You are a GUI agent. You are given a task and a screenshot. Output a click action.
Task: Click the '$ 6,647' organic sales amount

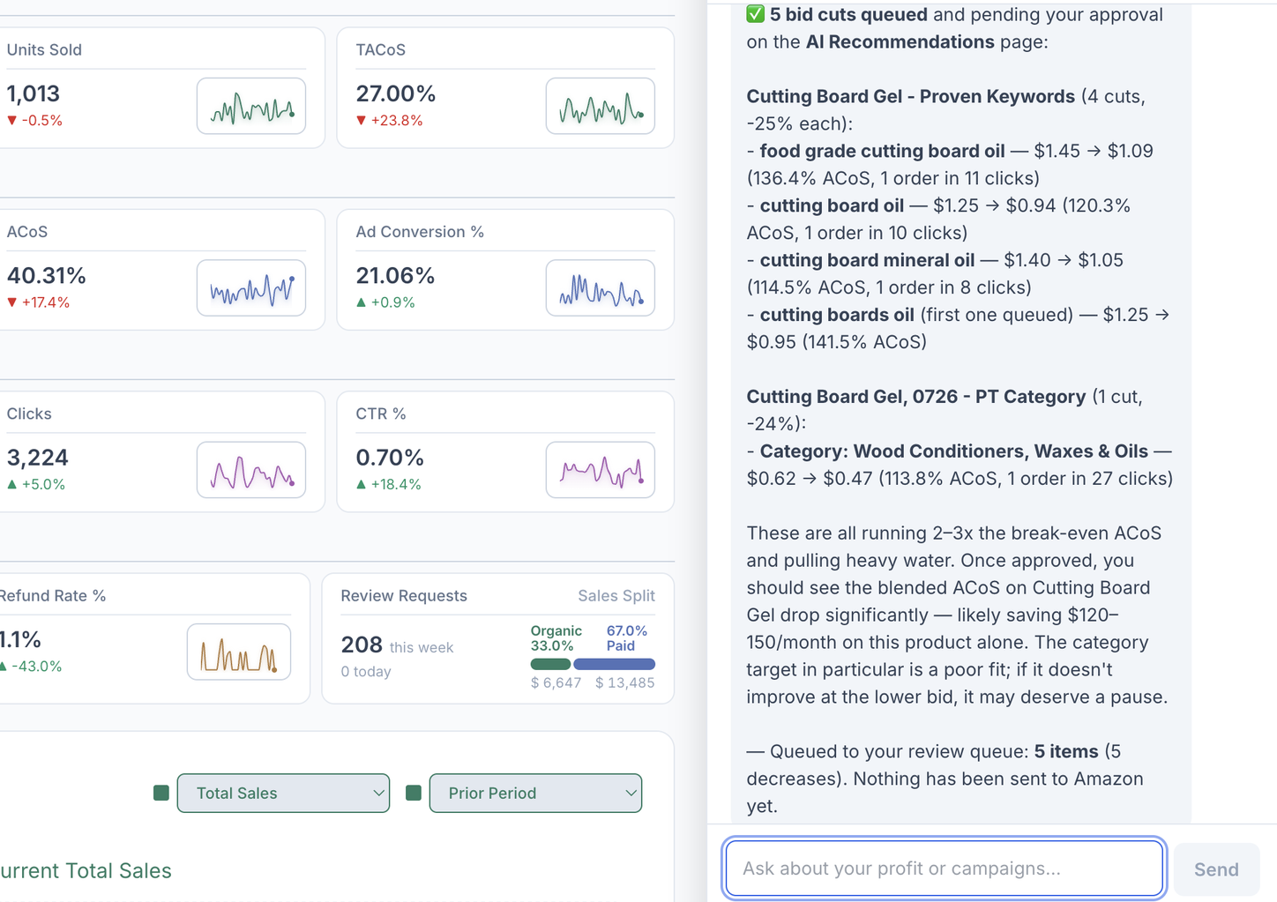(556, 682)
